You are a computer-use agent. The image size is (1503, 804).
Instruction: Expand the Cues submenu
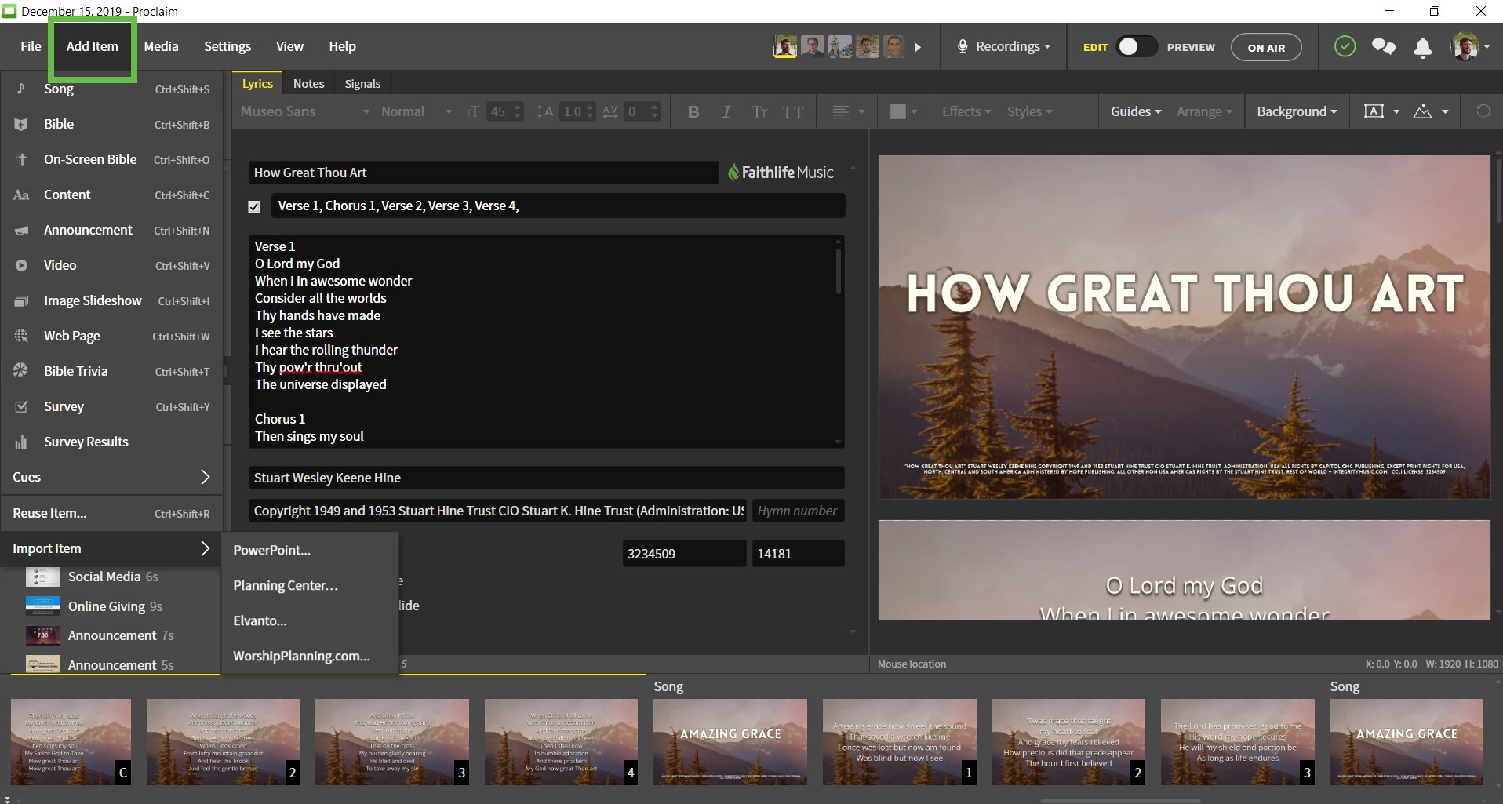point(111,477)
